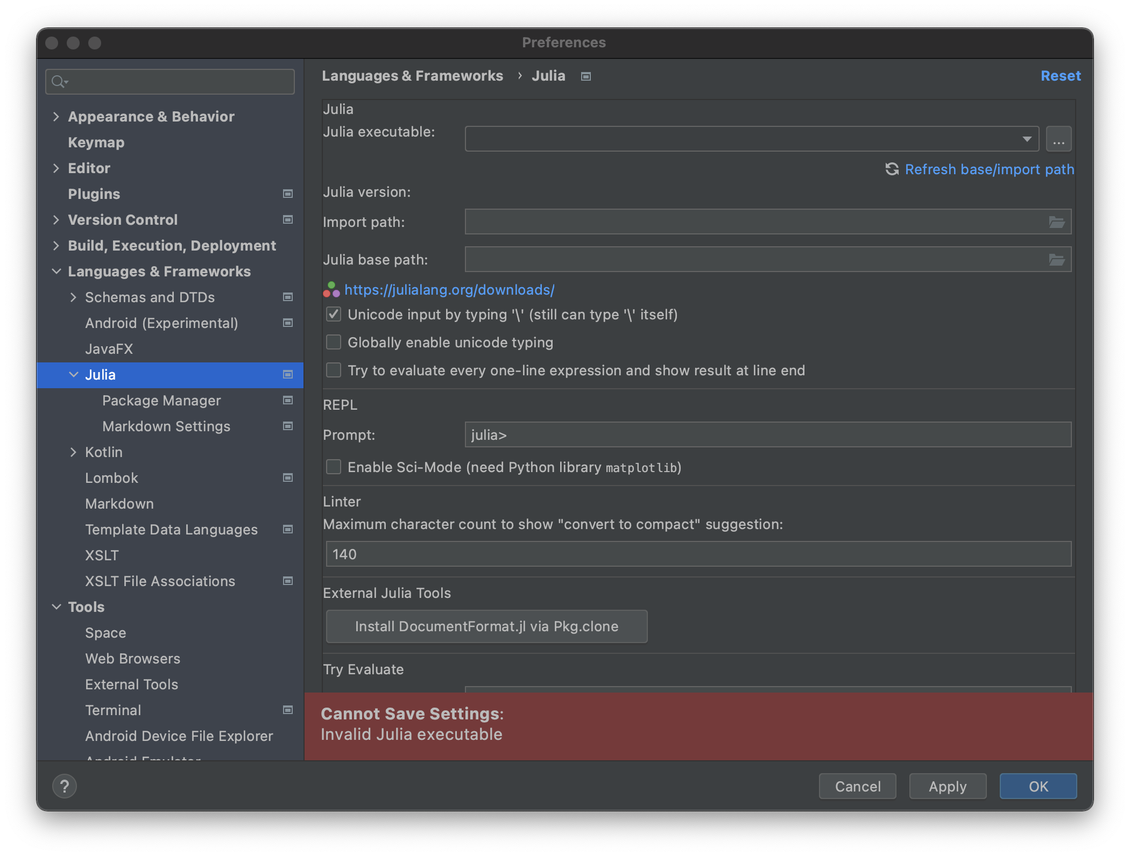Enable Sci-Mode for the REPL
This screenshot has width=1130, height=856.
coord(333,467)
